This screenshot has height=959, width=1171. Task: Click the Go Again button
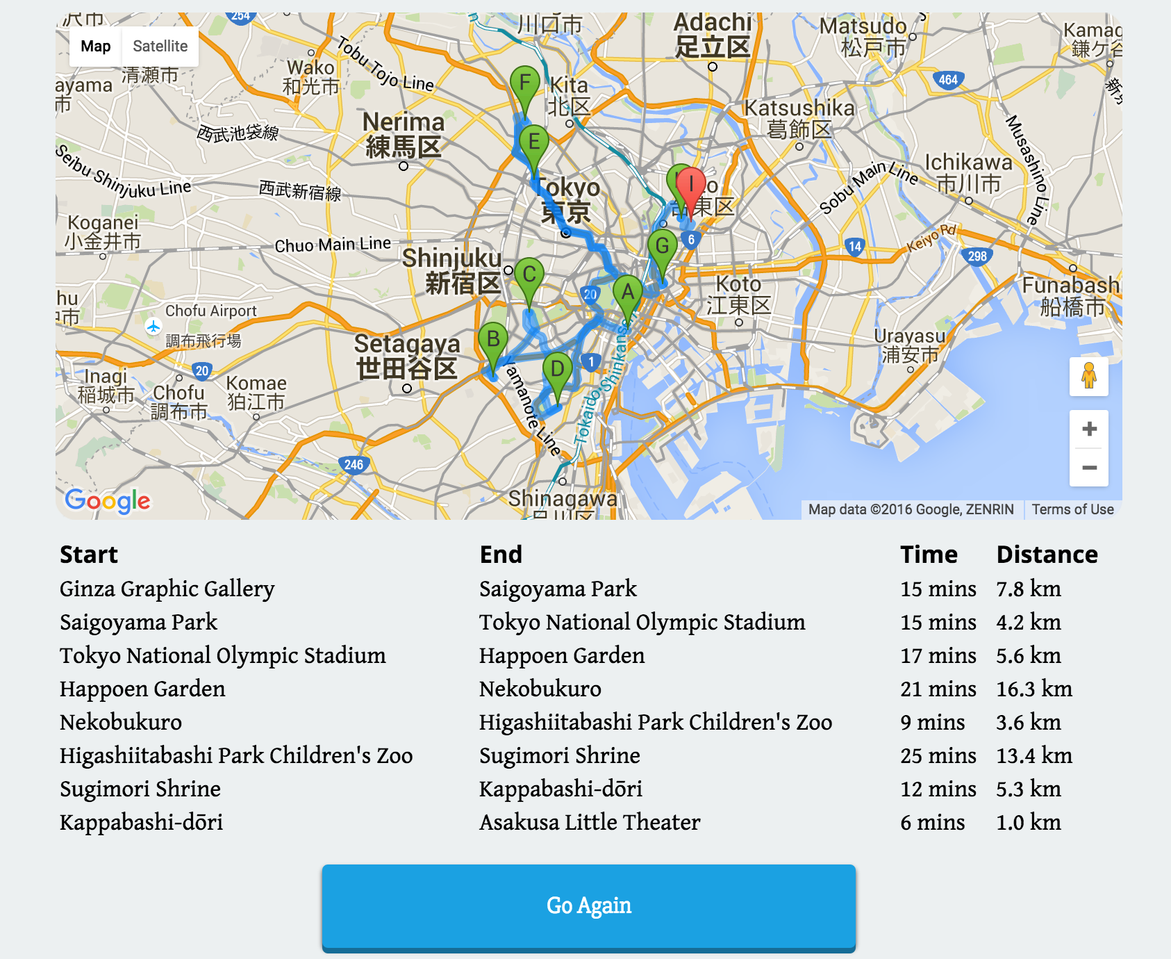(589, 907)
